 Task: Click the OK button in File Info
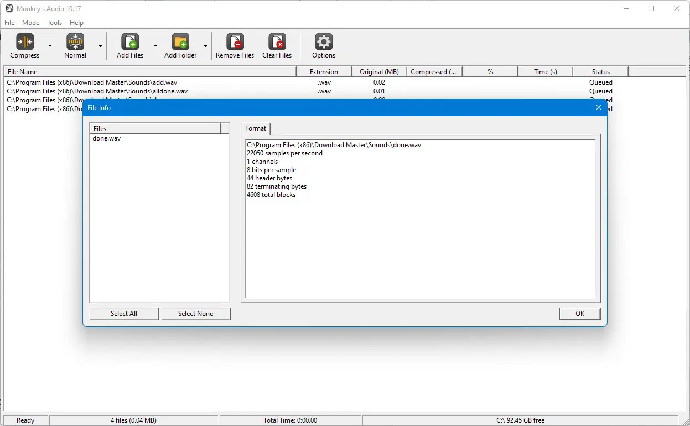tap(580, 314)
